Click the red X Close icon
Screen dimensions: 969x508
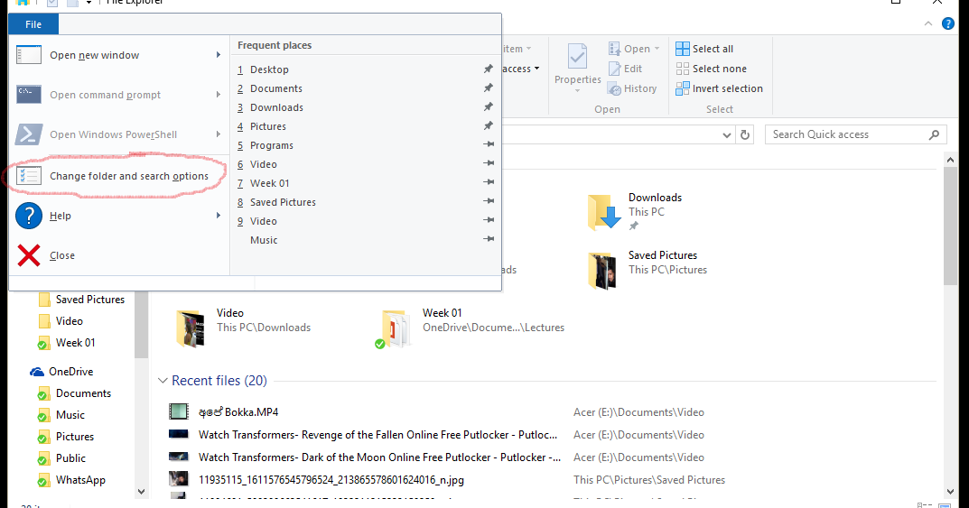[28, 255]
